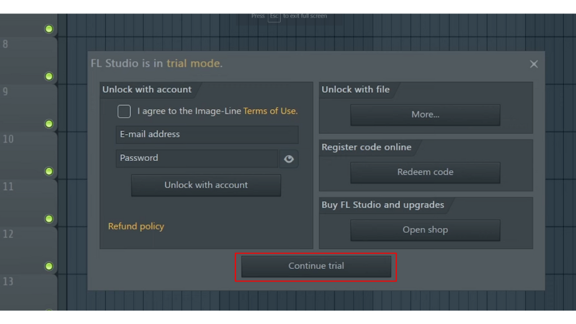Toggle the green mute LED for track 8
Image resolution: width=576 pixels, height=324 pixels.
click(49, 76)
